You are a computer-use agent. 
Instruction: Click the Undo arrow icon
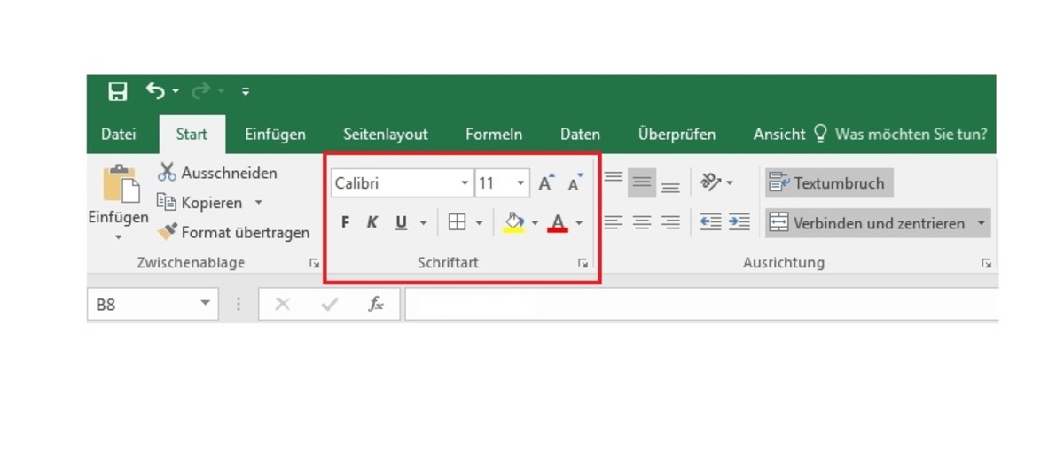click(x=156, y=91)
